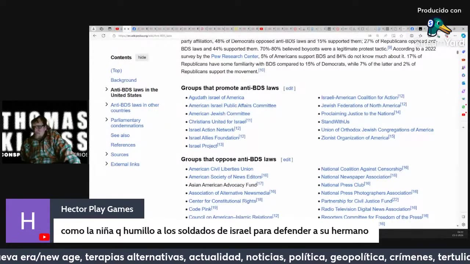Open the purple Designer icon in sidebar
Image resolution: width=470 pixels, height=264 pixels.
(463, 91)
